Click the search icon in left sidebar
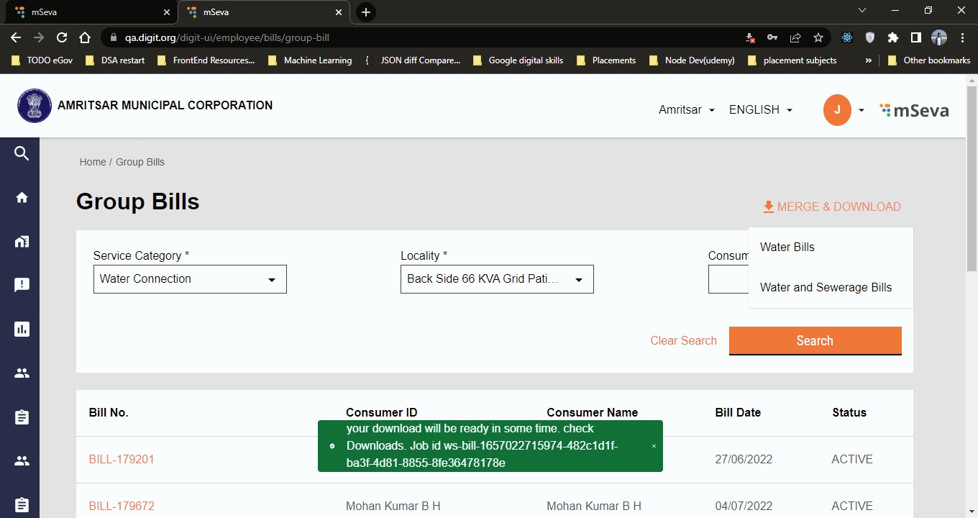 pyautogui.click(x=22, y=153)
